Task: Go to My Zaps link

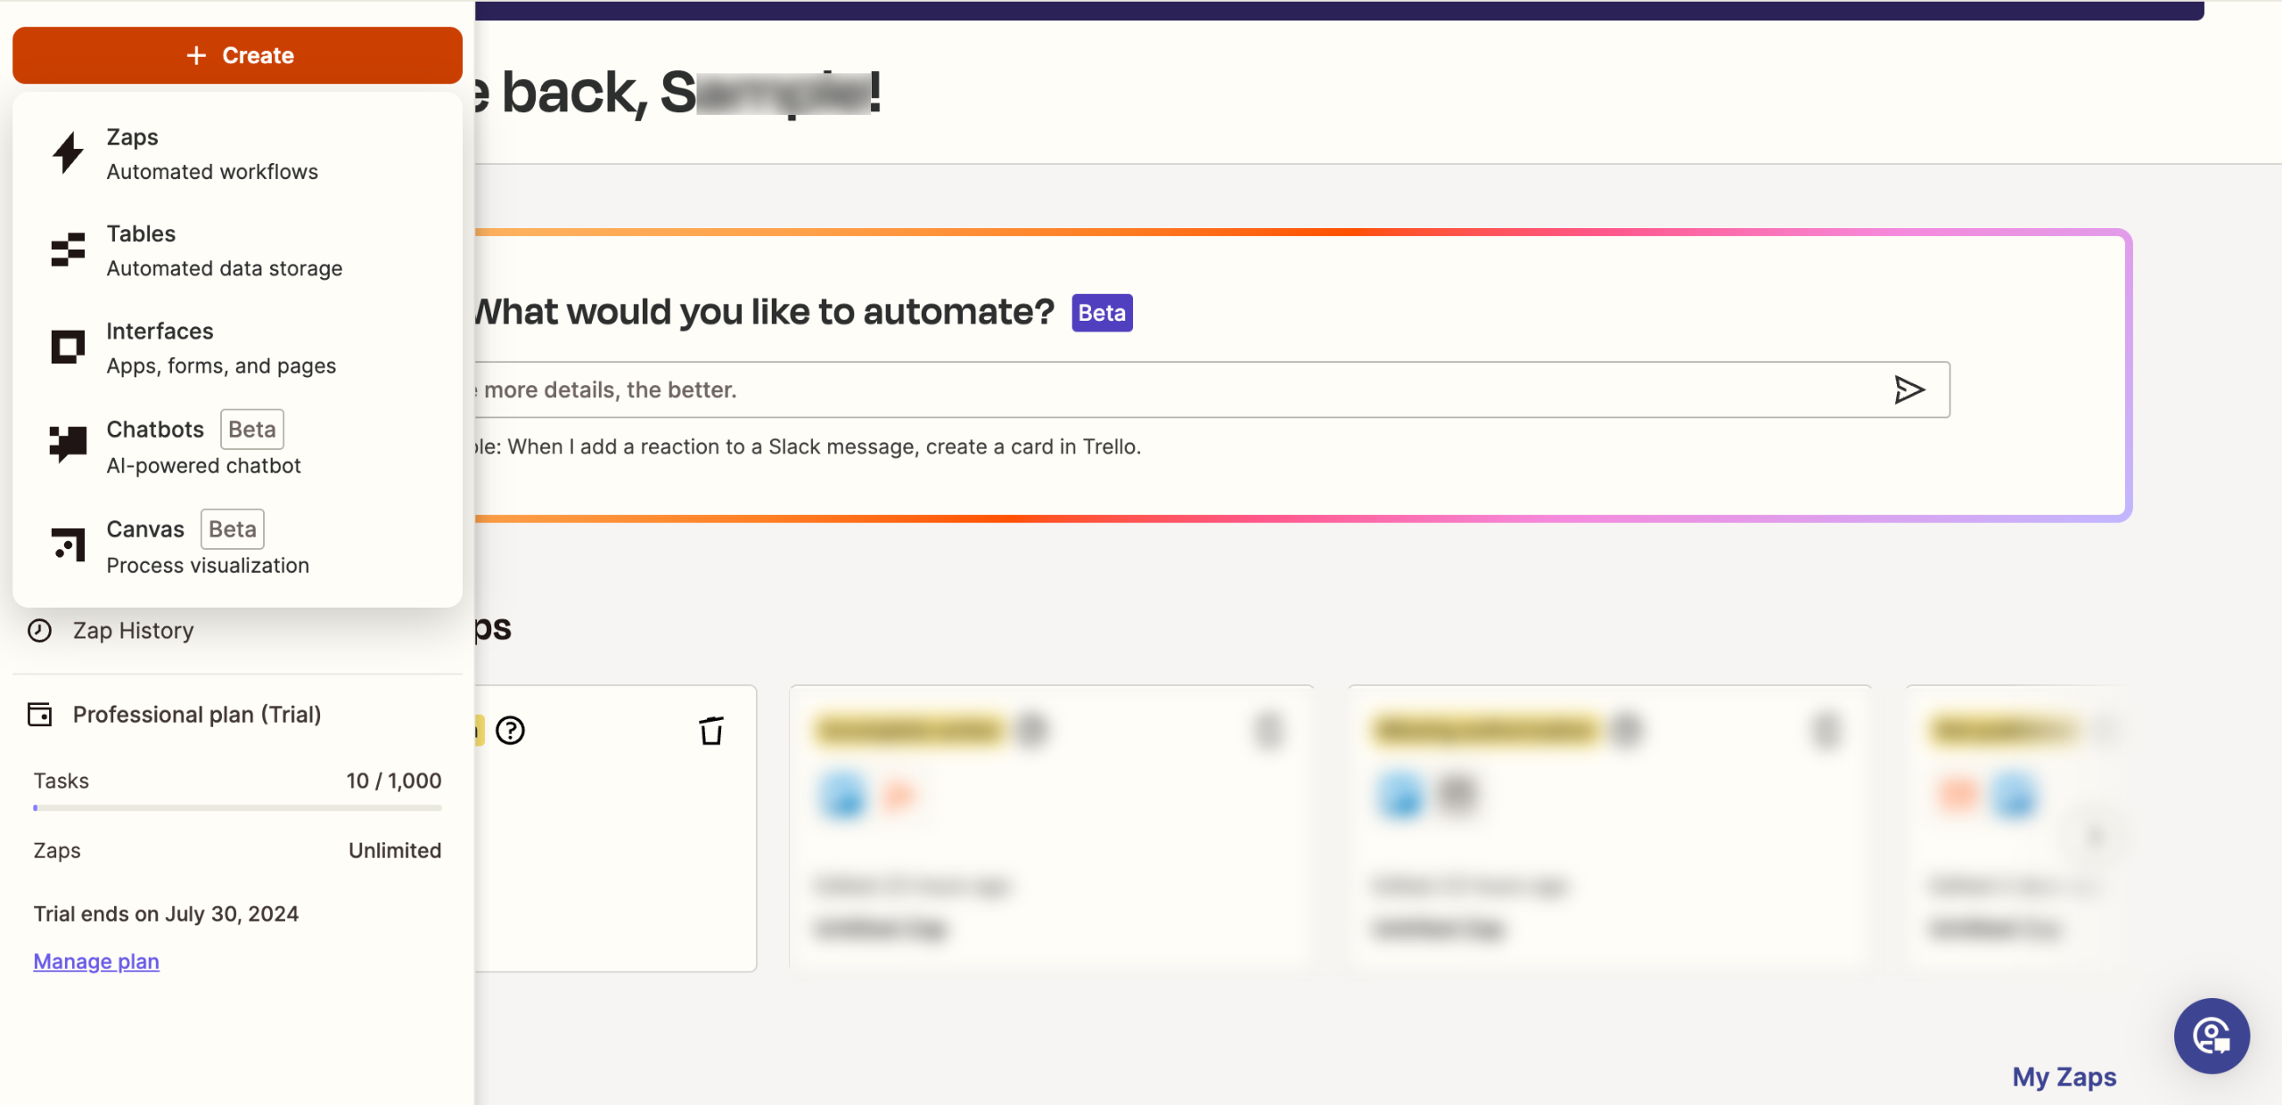Action: pos(2064,1077)
